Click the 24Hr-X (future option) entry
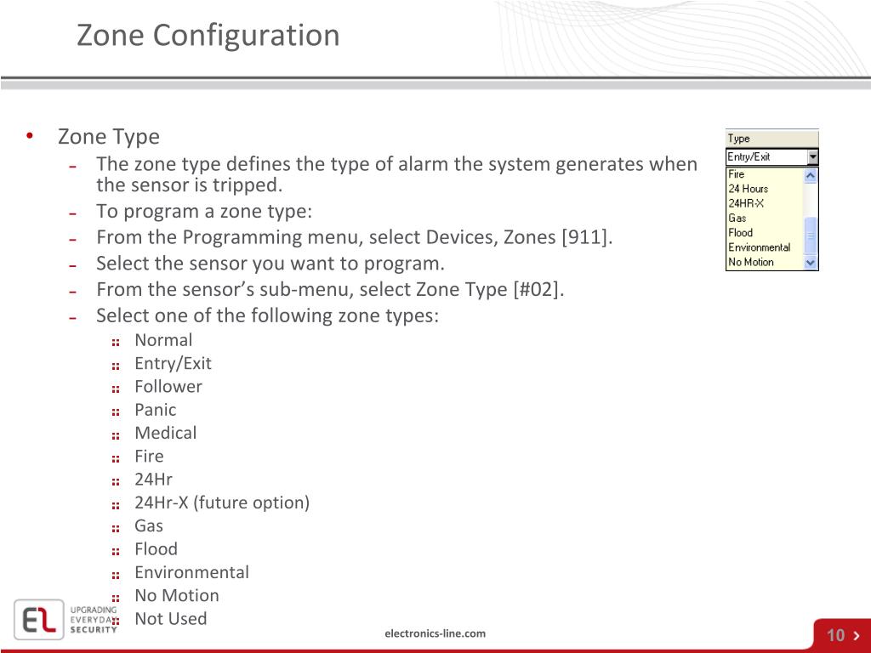This screenshot has width=871, height=653. coord(222,503)
